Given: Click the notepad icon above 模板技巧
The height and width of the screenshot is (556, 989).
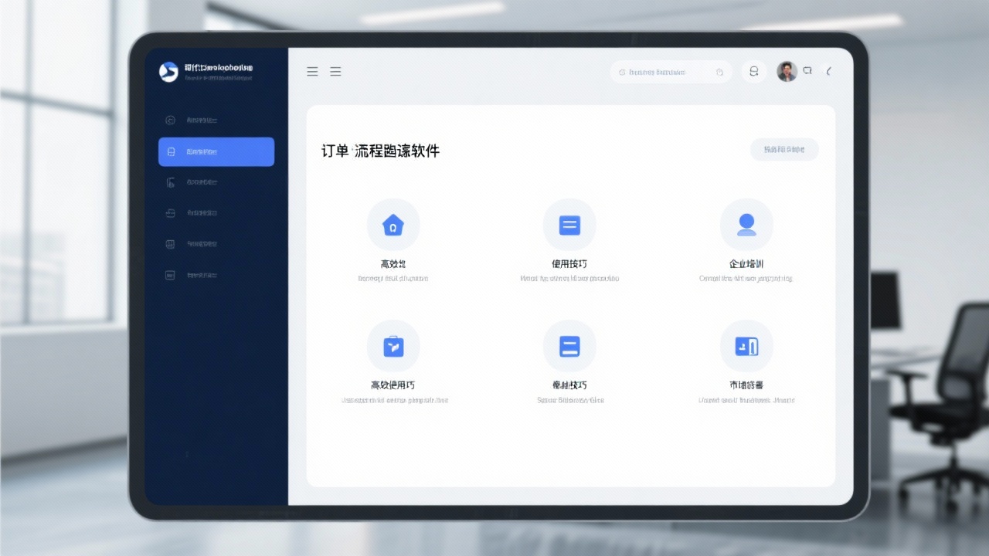Looking at the screenshot, I should pos(569,346).
